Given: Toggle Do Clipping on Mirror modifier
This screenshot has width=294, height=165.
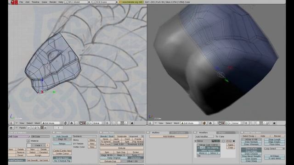Looking at the screenshot, I should point(213,148).
